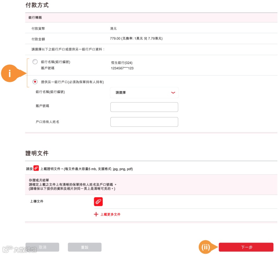The image size is (280, 255).
Task: Click the 證明文件 heading
Action: click(x=37, y=153)
